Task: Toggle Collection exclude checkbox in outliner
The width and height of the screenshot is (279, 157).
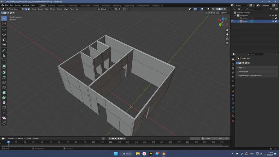Action: (x=270, y=16)
